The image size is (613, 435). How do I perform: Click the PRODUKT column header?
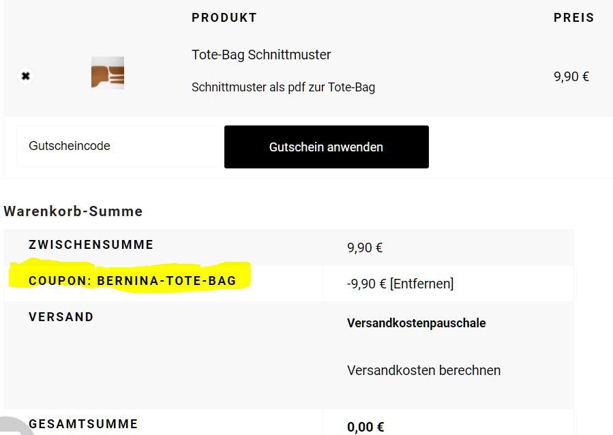[x=224, y=18]
